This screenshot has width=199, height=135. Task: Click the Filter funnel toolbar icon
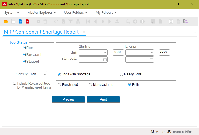point(71,21)
